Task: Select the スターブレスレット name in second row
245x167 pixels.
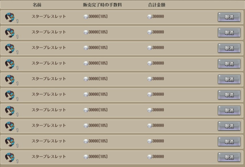Action: point(49,32)
